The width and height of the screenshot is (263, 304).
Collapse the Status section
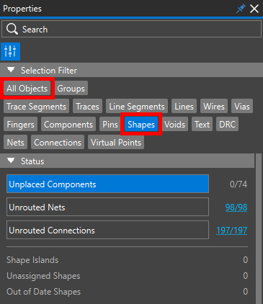point(11,161)
